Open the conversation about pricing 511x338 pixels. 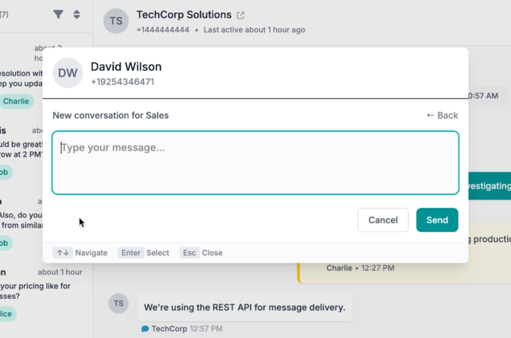(35, 291)
